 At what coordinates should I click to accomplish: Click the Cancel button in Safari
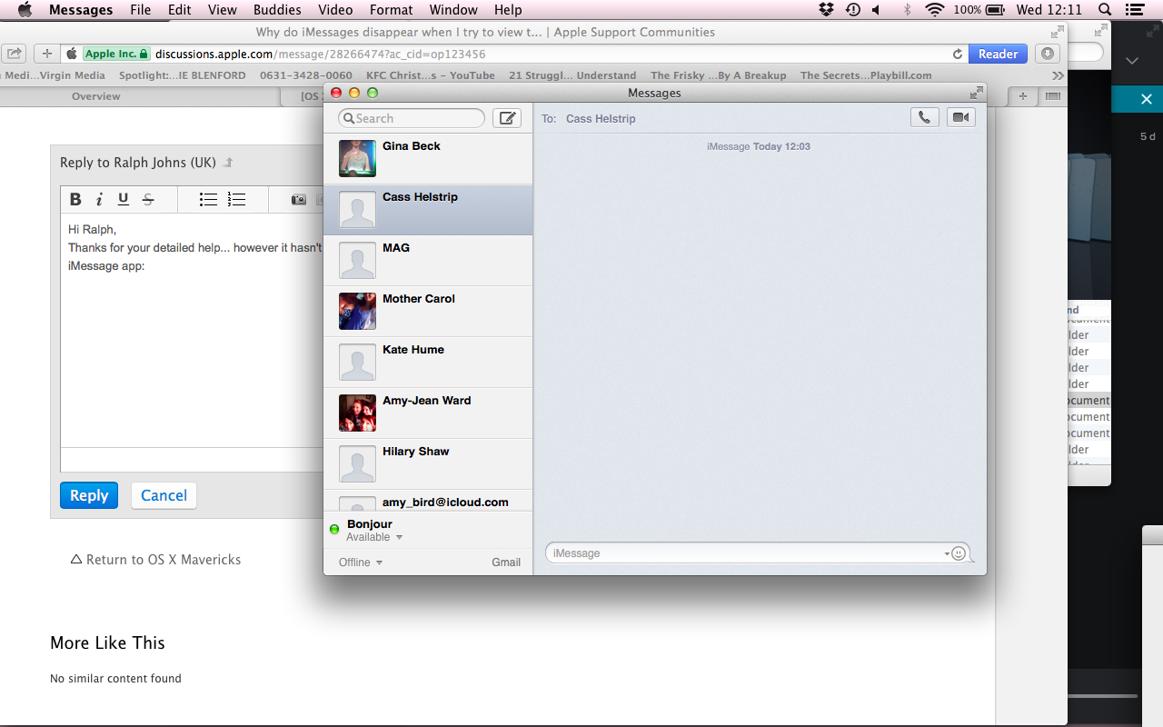click(164, 495)
